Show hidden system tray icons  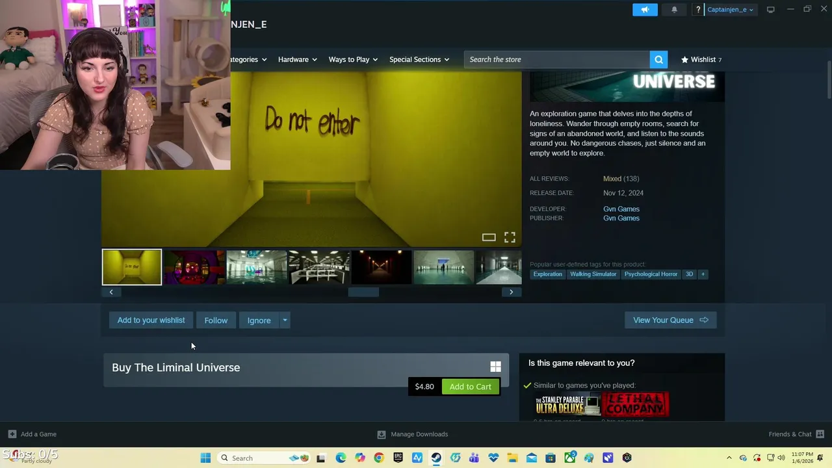point(729,458)
